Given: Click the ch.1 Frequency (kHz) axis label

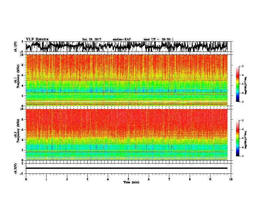Looking at the screenshot, I should [x=18, y=77].
